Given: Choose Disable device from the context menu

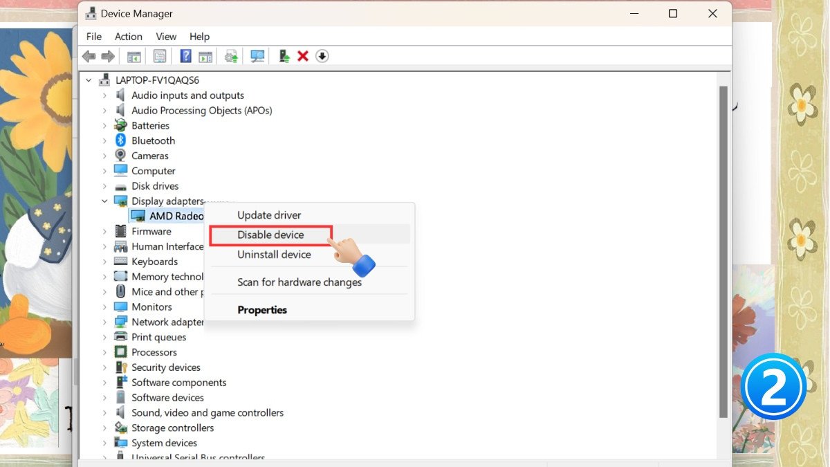Looking at the screenshot, I should 270,235.
